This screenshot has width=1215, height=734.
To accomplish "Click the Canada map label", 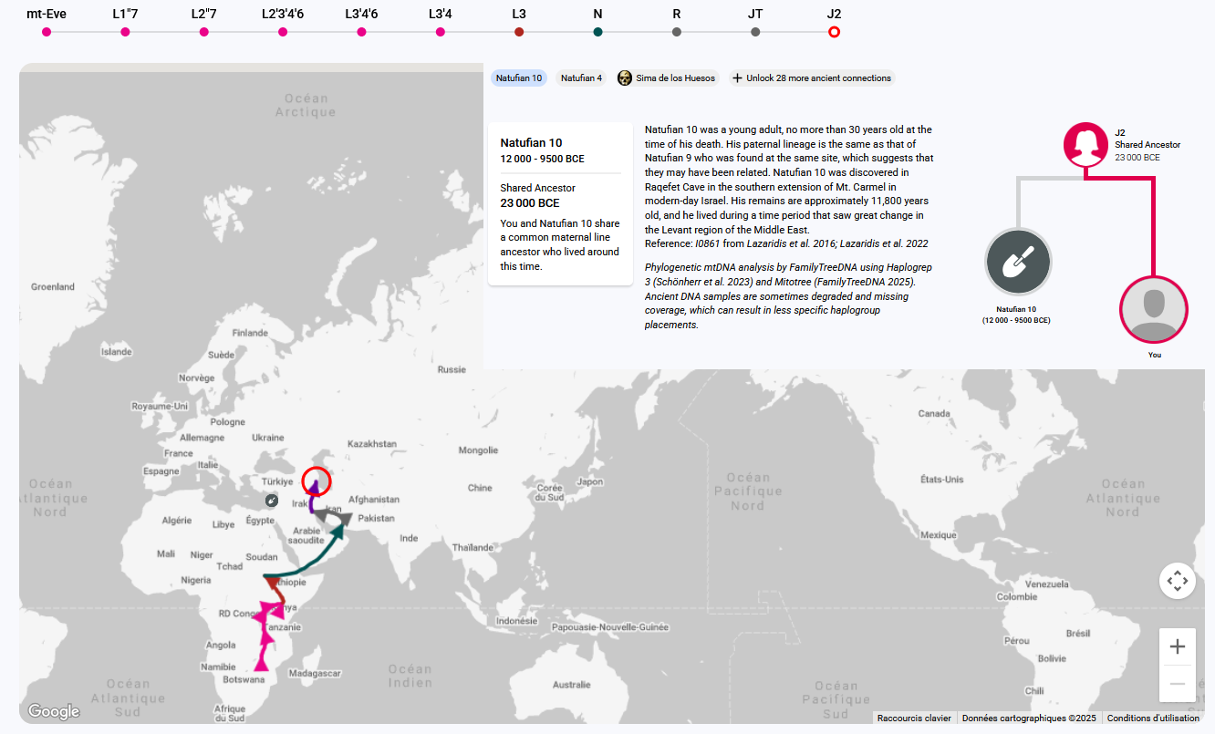I will pos(934,414).
